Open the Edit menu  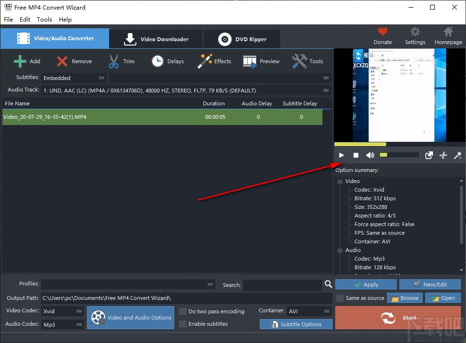click(x=25, y=19)
